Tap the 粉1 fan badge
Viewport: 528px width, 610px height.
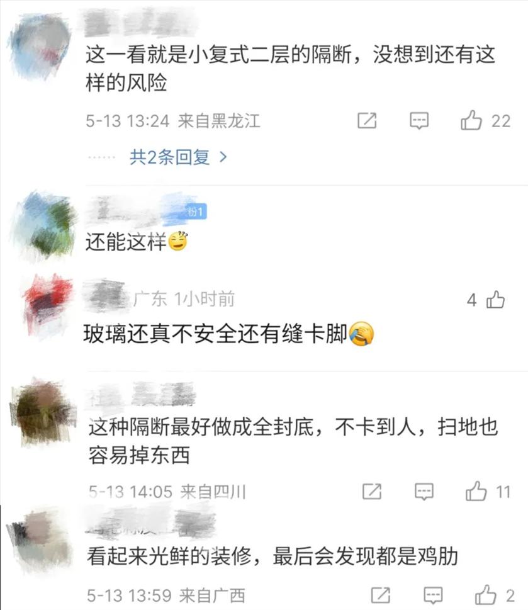[x=196, y=212]
